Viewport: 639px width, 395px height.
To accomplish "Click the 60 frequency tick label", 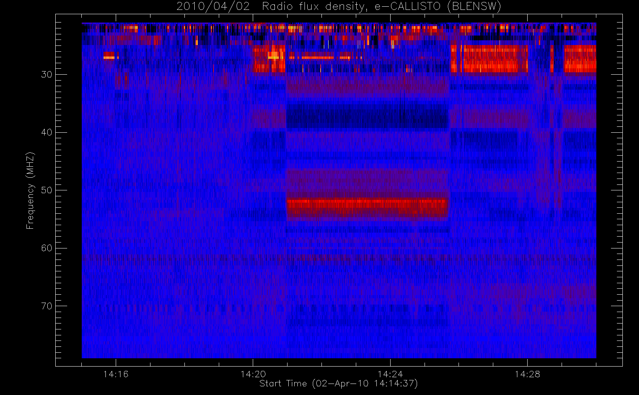I will 47,248.
